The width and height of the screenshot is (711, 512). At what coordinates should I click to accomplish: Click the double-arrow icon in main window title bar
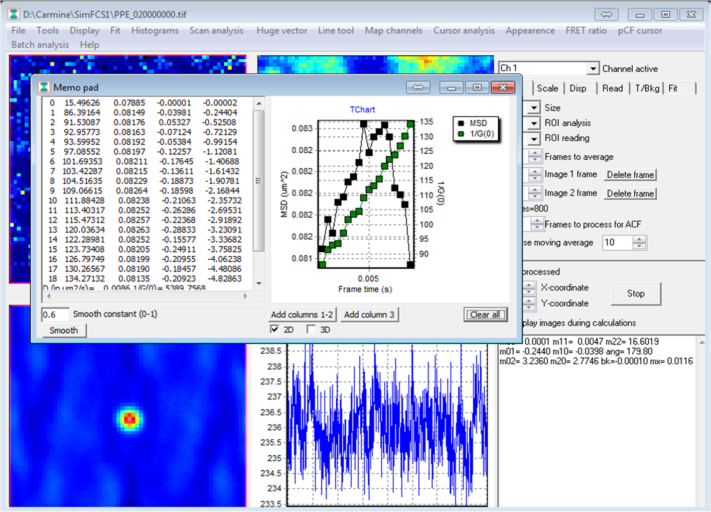(x=606, y=14)
